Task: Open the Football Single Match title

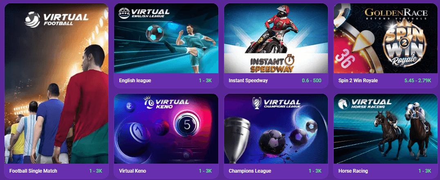Action: coord(33,171)
